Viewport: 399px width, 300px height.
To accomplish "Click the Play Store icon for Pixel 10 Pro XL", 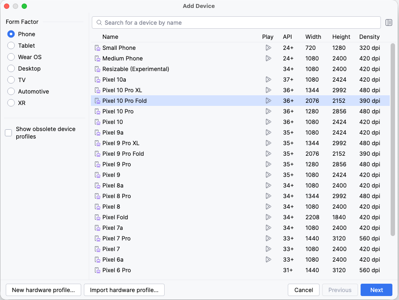I will 268,90.
